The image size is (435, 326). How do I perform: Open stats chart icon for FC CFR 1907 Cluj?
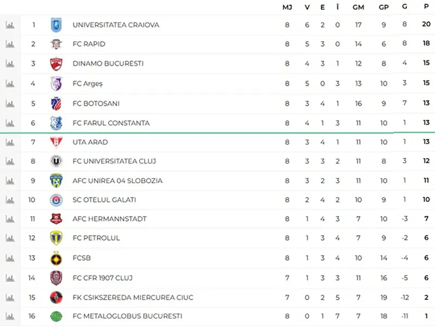(x=10, y=278)
